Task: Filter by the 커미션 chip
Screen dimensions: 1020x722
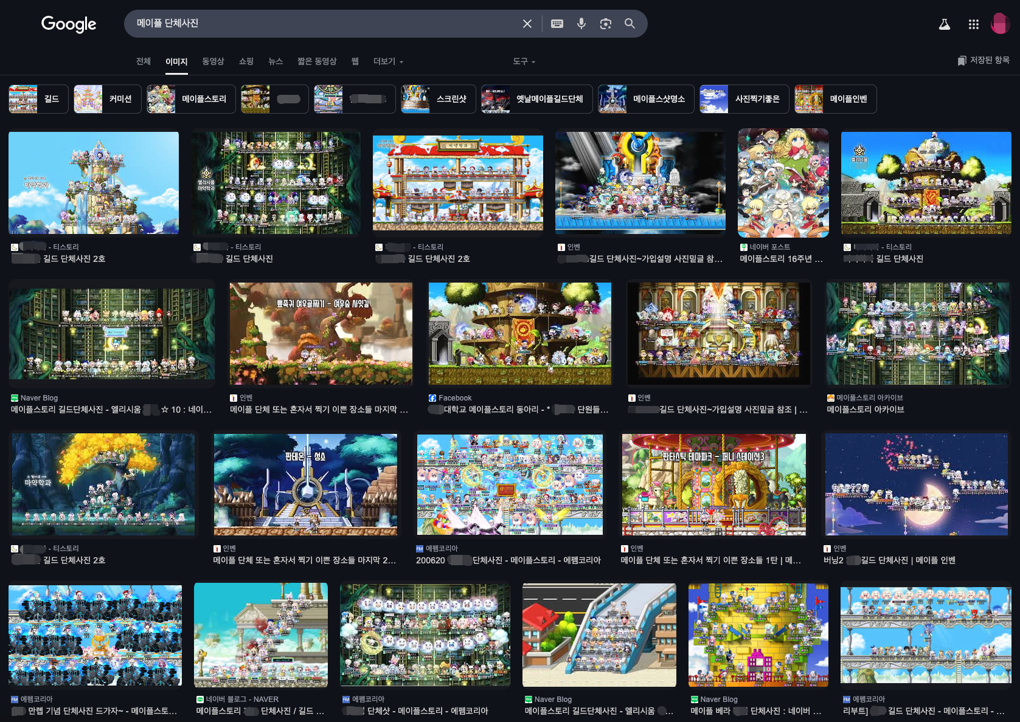Action: (x=108, y=99)
